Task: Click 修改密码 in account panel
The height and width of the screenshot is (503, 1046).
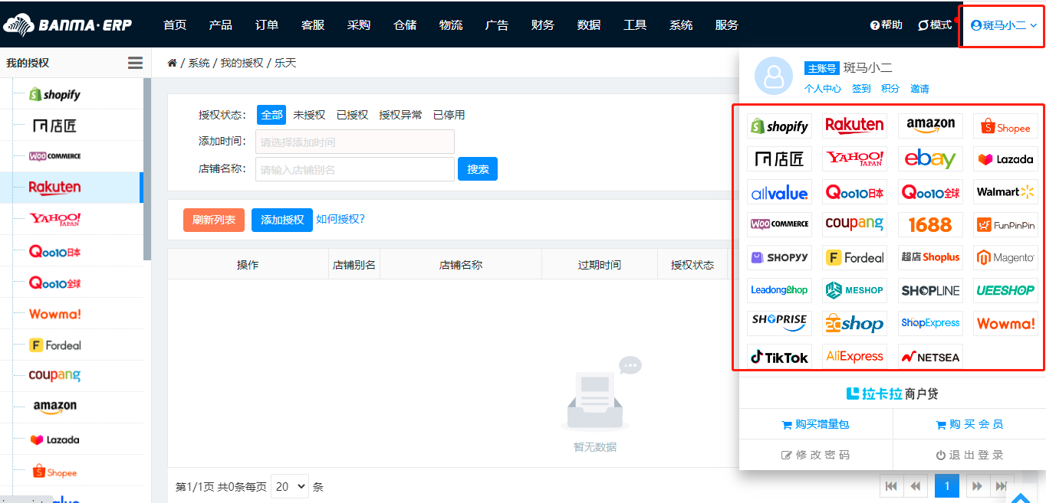Action: [x=816, y=455]
